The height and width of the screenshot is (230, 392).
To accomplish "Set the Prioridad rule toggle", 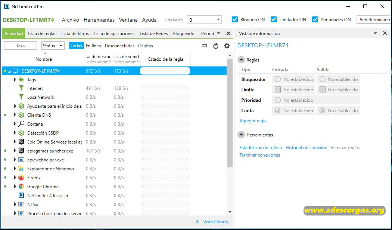I will tap(278, 100).
